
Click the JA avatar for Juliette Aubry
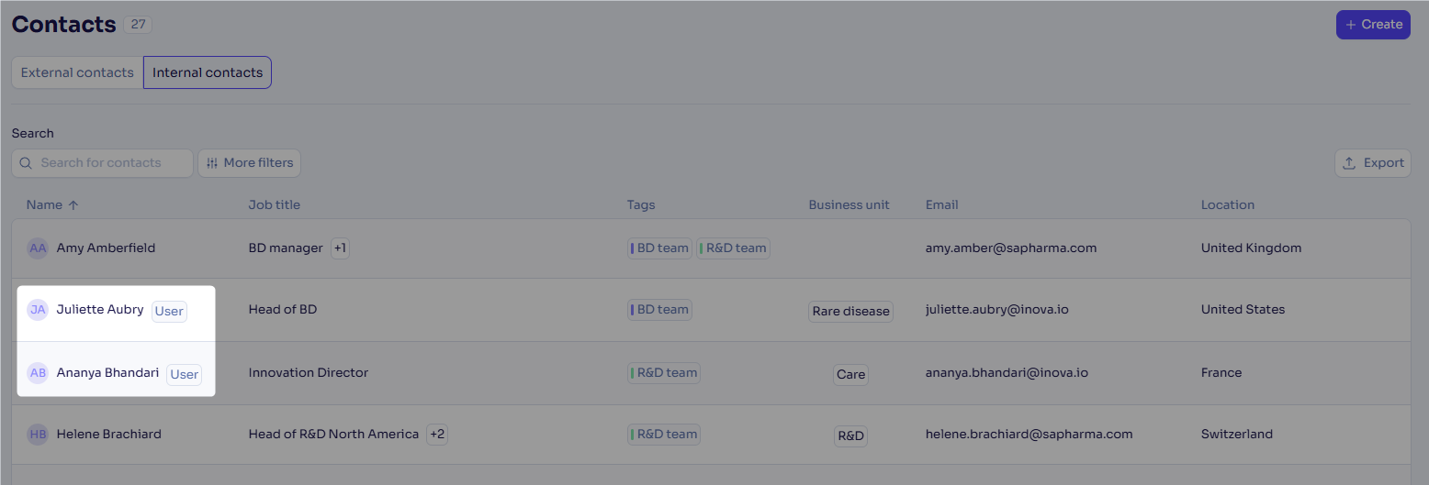click(x=38, y=310)
